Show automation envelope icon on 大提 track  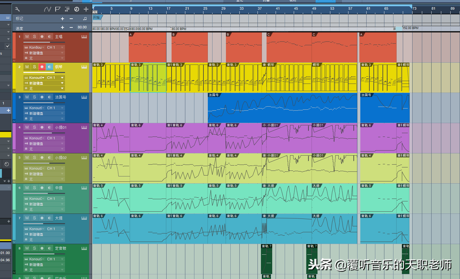point(14,242)
